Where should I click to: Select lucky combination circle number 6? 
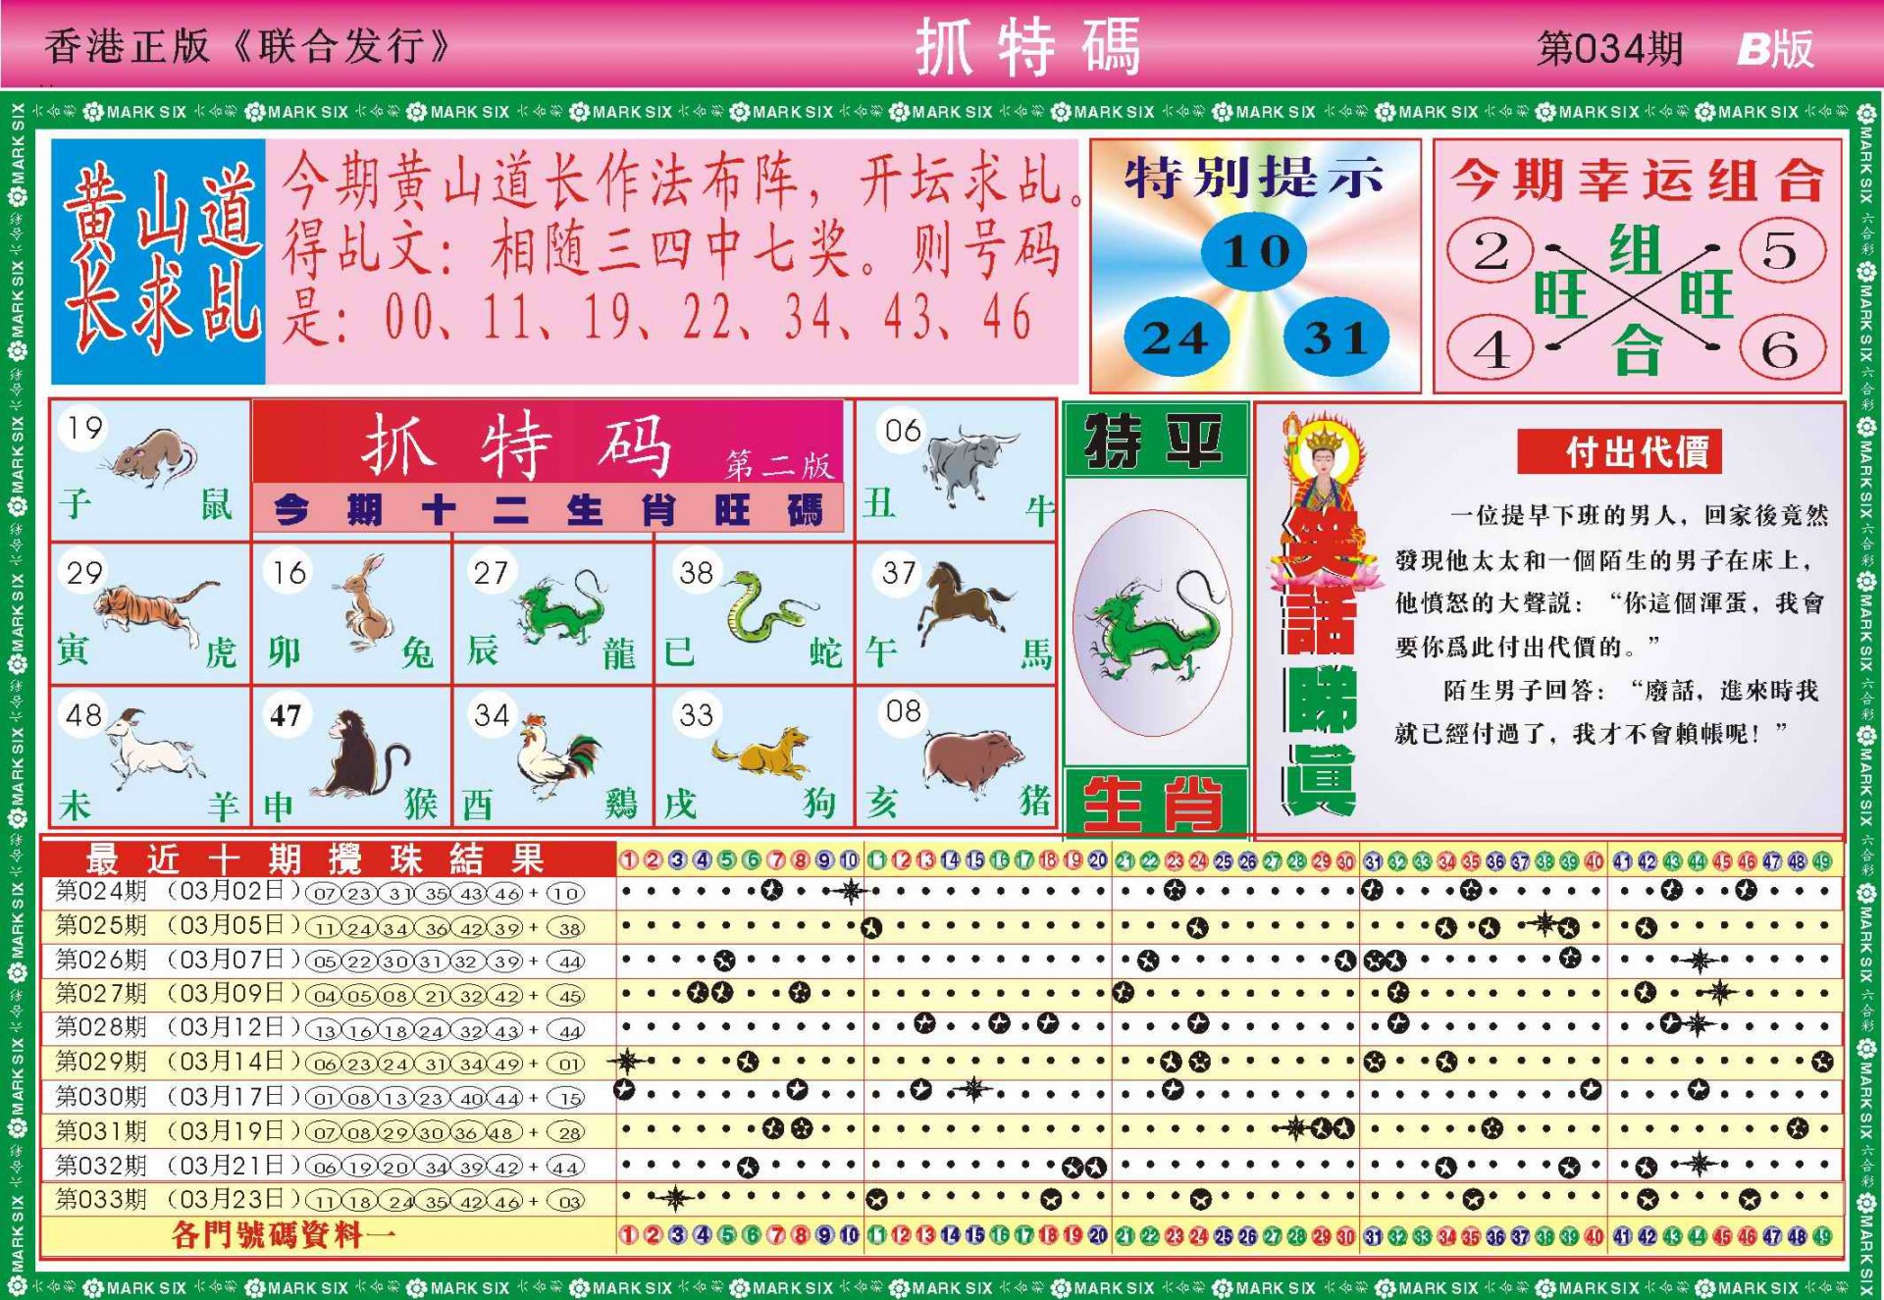(1781, 349)
